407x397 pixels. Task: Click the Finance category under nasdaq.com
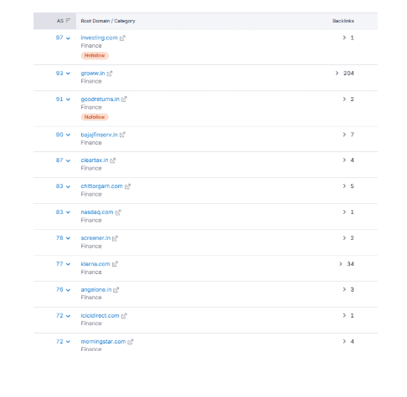coord(91,221)
